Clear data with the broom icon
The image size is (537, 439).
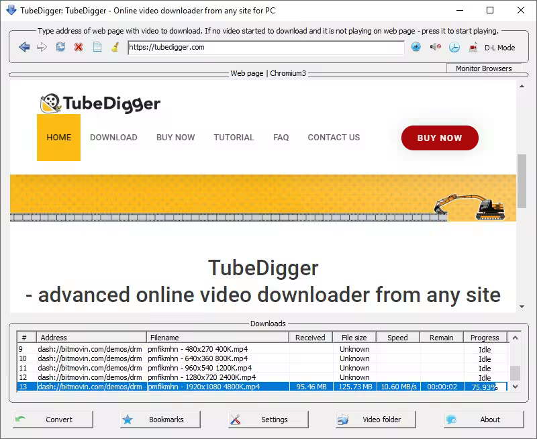click(115, 47)
